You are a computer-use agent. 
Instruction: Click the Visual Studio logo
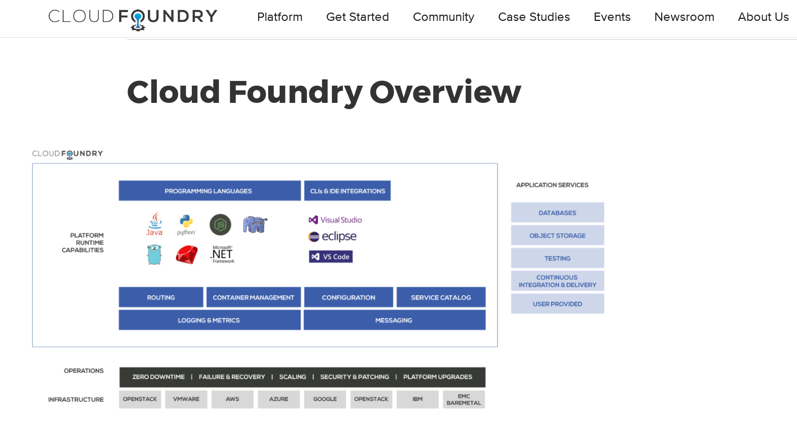(336, 220)
